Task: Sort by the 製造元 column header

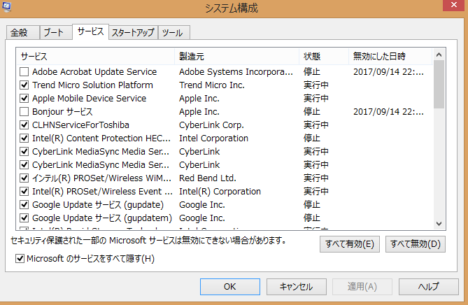Action: click(236, 57)
